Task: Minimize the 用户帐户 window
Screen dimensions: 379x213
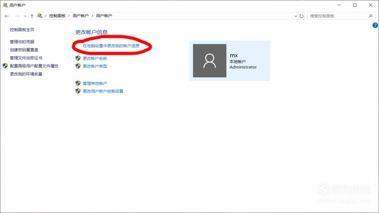Action: pyautogui.click(x=339, y=5)
